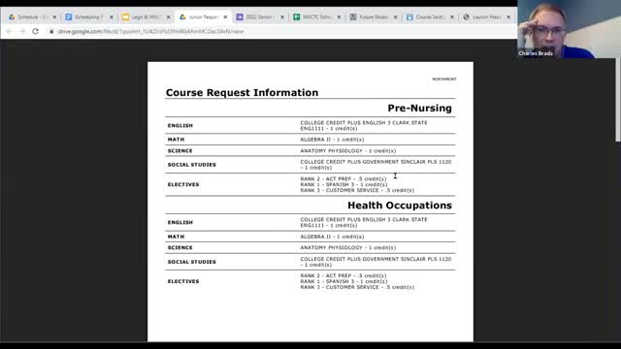
Task: Open the 2022 Senior tab
Action: coord(256,17)
